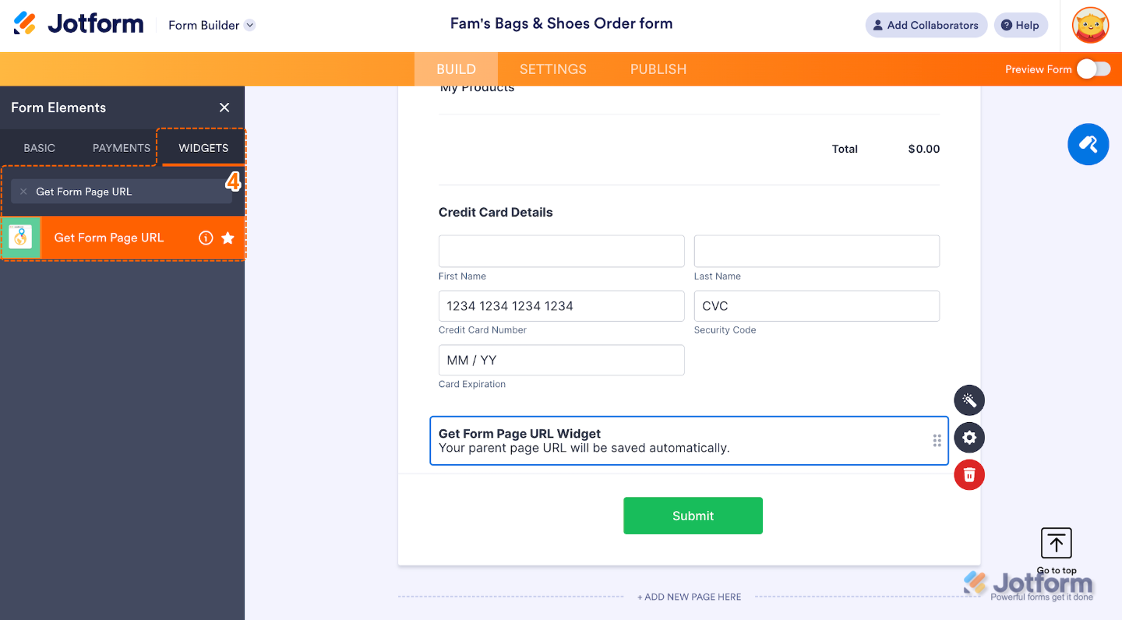Click the Go to top arrow

tap(1056, 543)
